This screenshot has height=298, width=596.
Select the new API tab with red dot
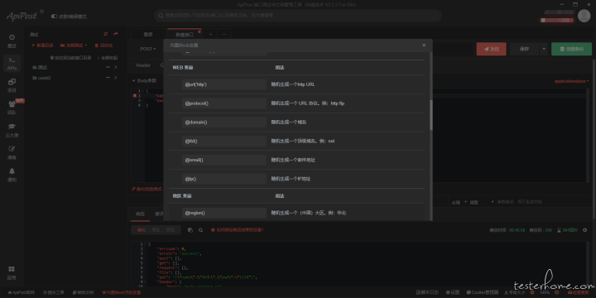(185, 34)
